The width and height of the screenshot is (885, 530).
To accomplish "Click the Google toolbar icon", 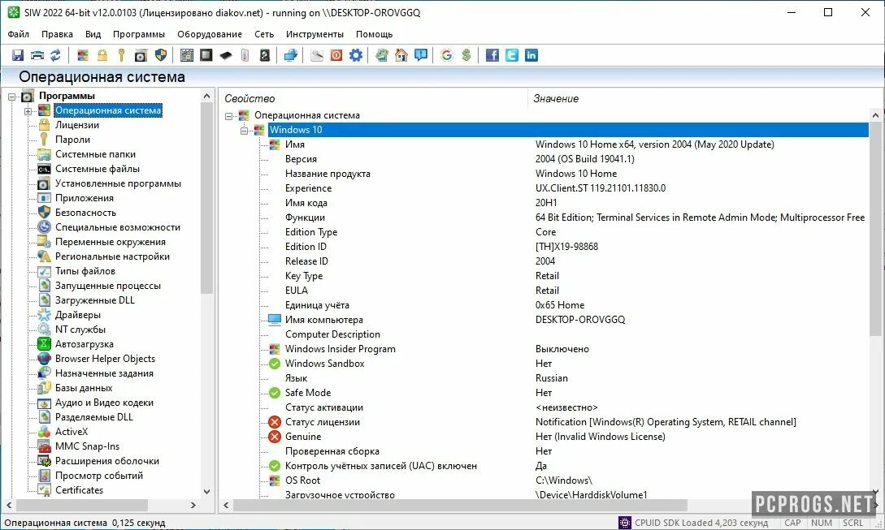I will 446,55.
